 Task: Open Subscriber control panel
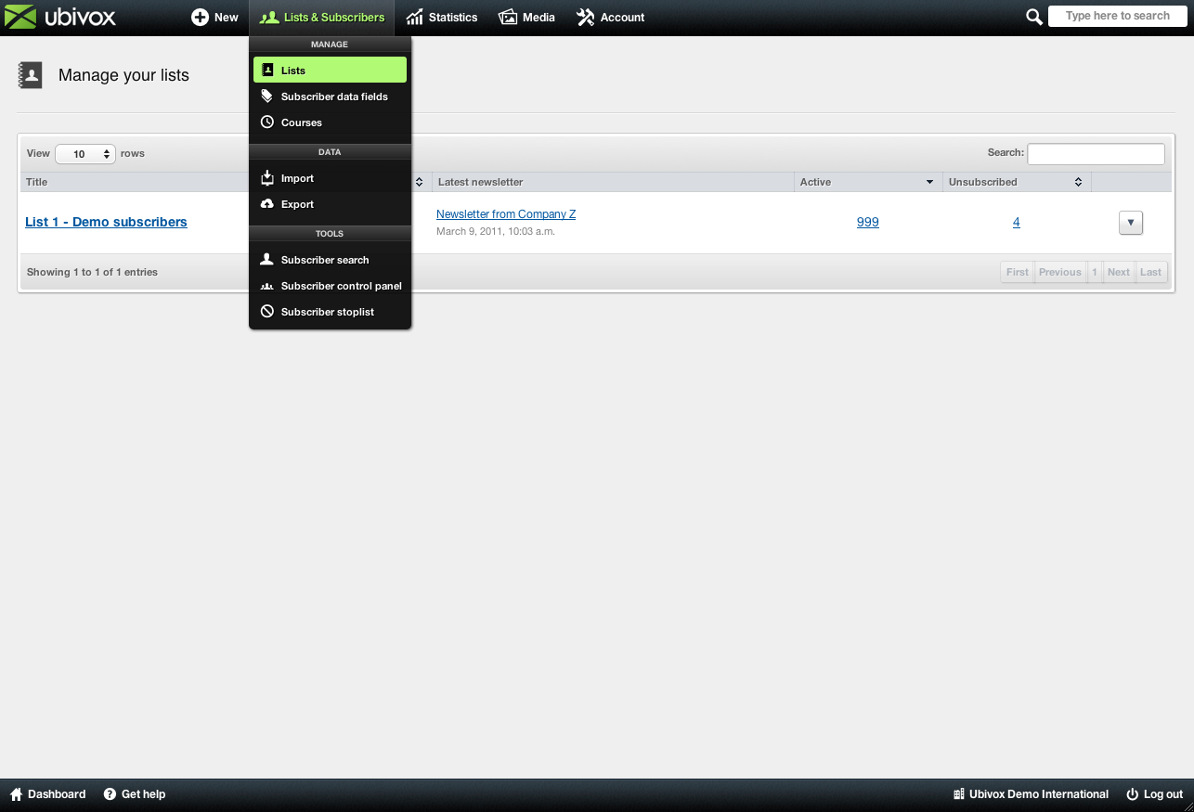pos(330,285)
